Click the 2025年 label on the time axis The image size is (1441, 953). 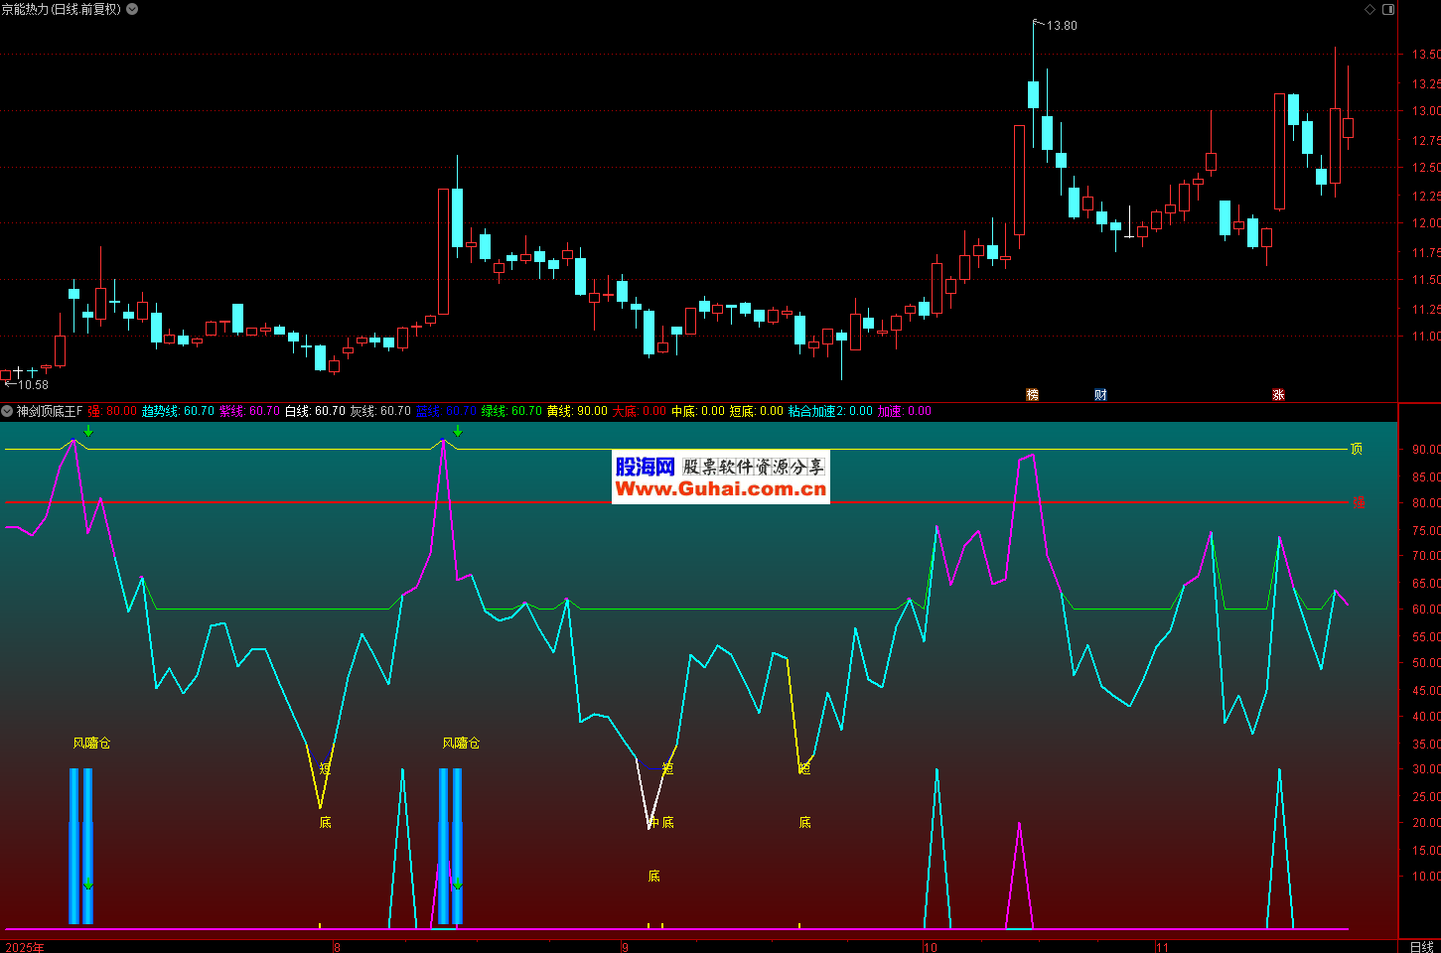pos(25,947)
